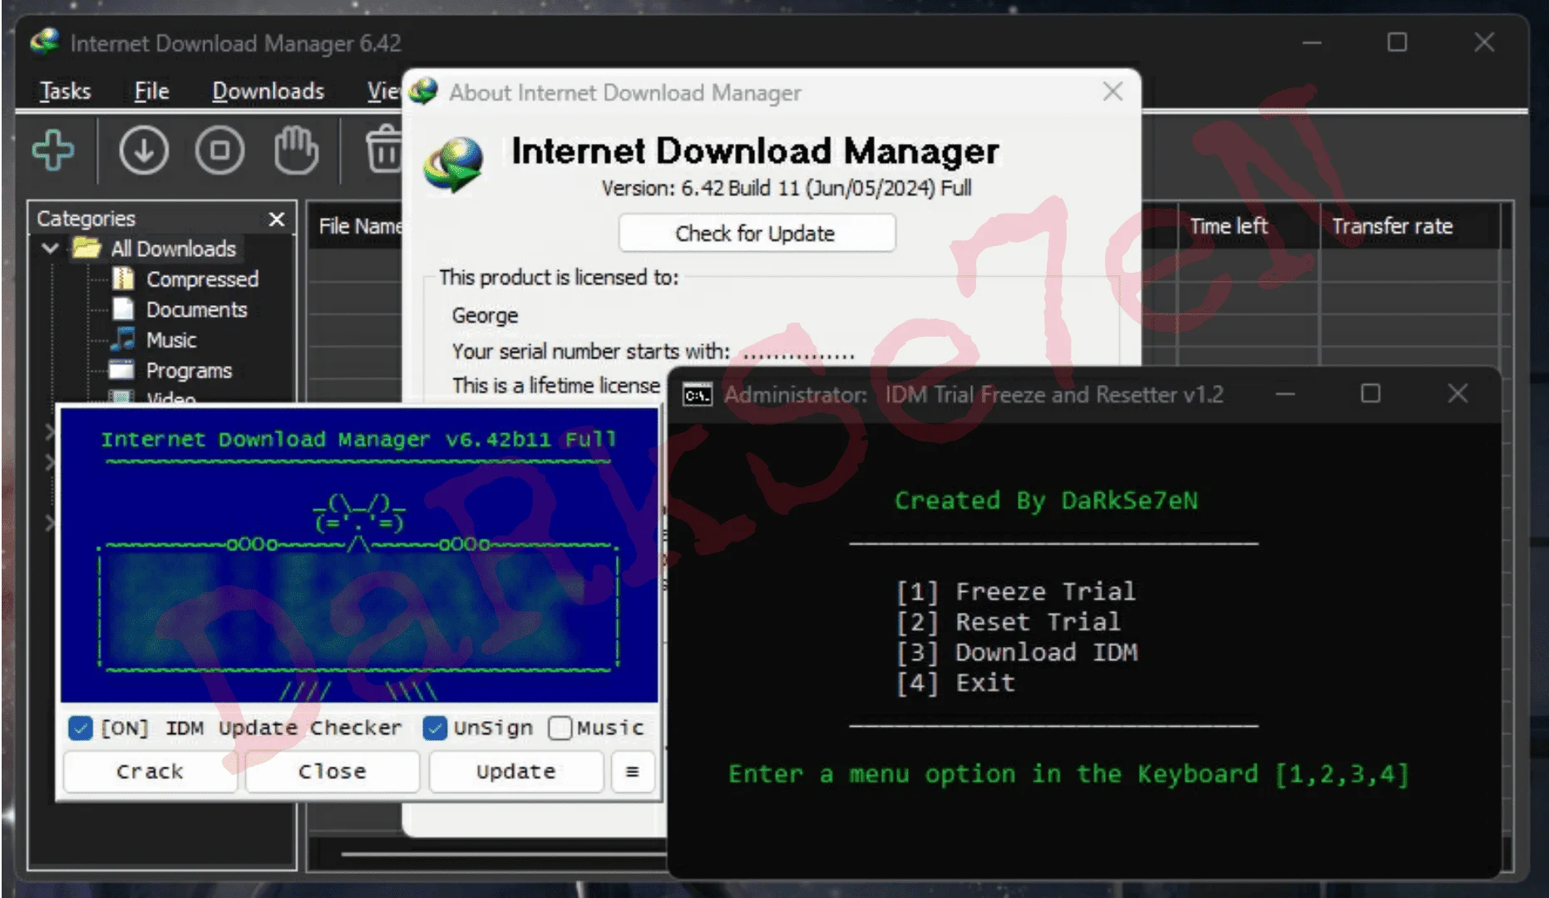Click the Stop download square icon
Viewport: 1549px width, 898px height.
click(220, 150)
